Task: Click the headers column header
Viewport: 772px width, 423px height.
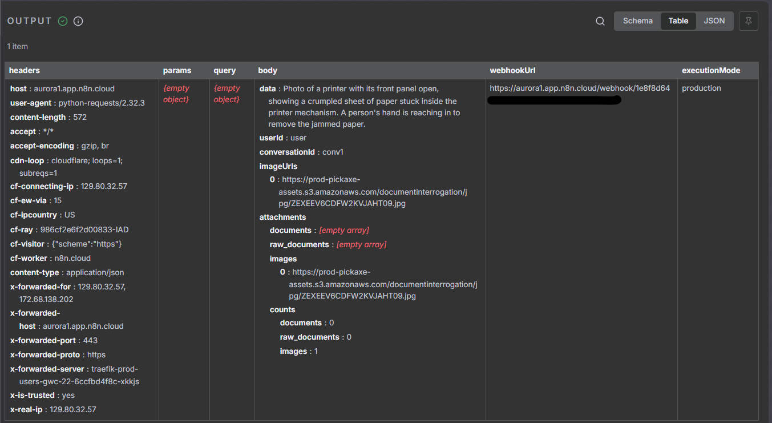Action: coord(25,71)
